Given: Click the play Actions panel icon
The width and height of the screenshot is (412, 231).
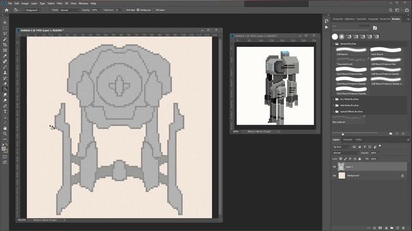Looking at the screenshot, I should [326, 27].
